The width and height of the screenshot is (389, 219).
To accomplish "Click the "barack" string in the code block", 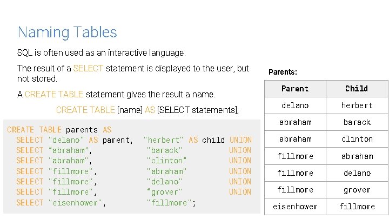I will [x=164, y=150].
